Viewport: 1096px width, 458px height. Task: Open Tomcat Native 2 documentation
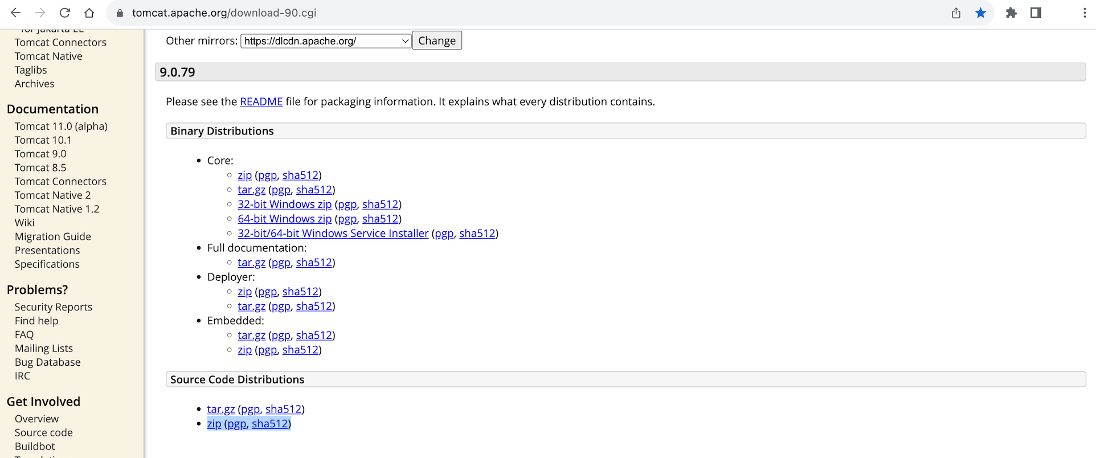52,195
